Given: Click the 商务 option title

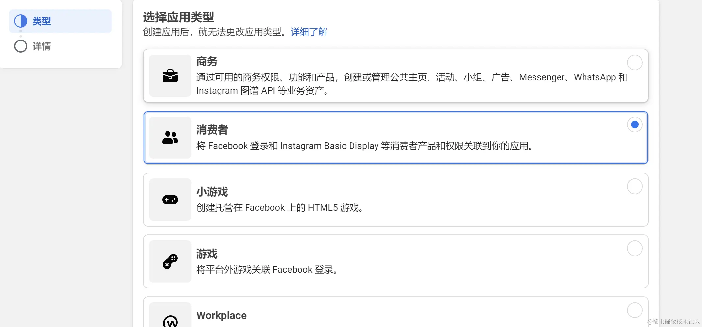Looking at the screenshot, I should (207, 61).
